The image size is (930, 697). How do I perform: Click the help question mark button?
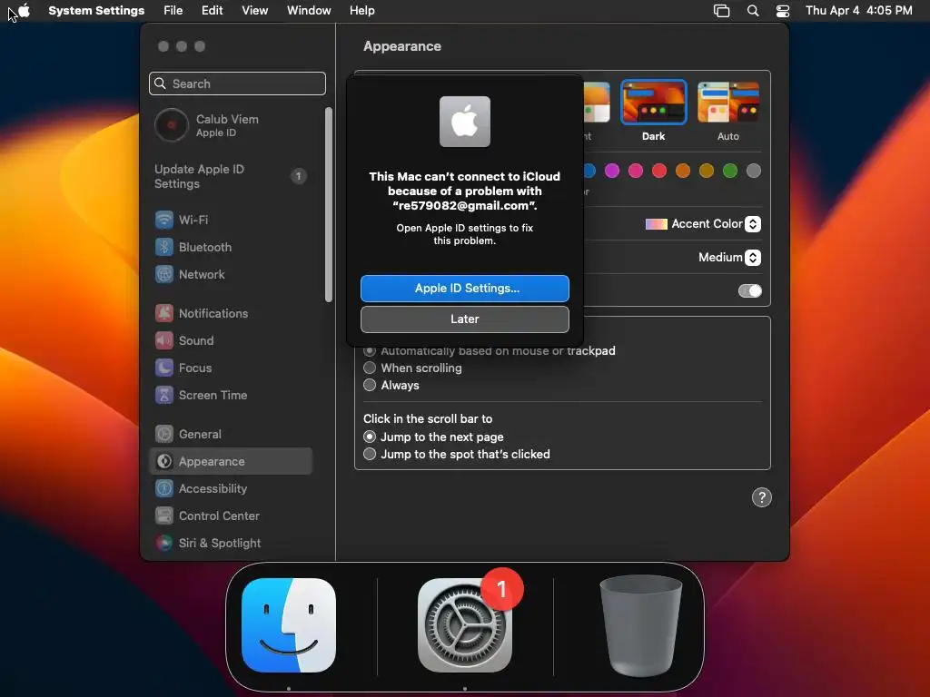[x=762, y=498]
